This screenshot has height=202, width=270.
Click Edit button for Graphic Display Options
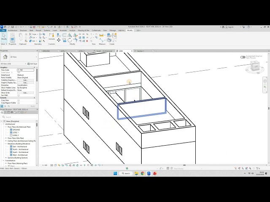click(x=25, y=83)
